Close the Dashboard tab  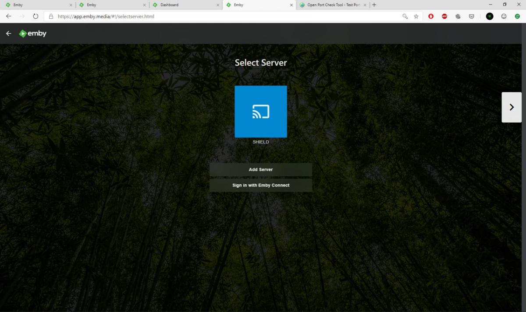point(218,5)
